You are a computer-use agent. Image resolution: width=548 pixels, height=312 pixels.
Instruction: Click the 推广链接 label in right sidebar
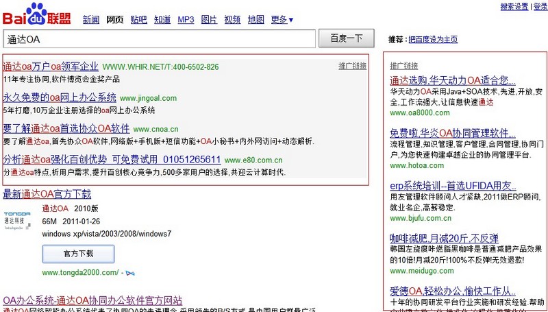coord(404,66)
